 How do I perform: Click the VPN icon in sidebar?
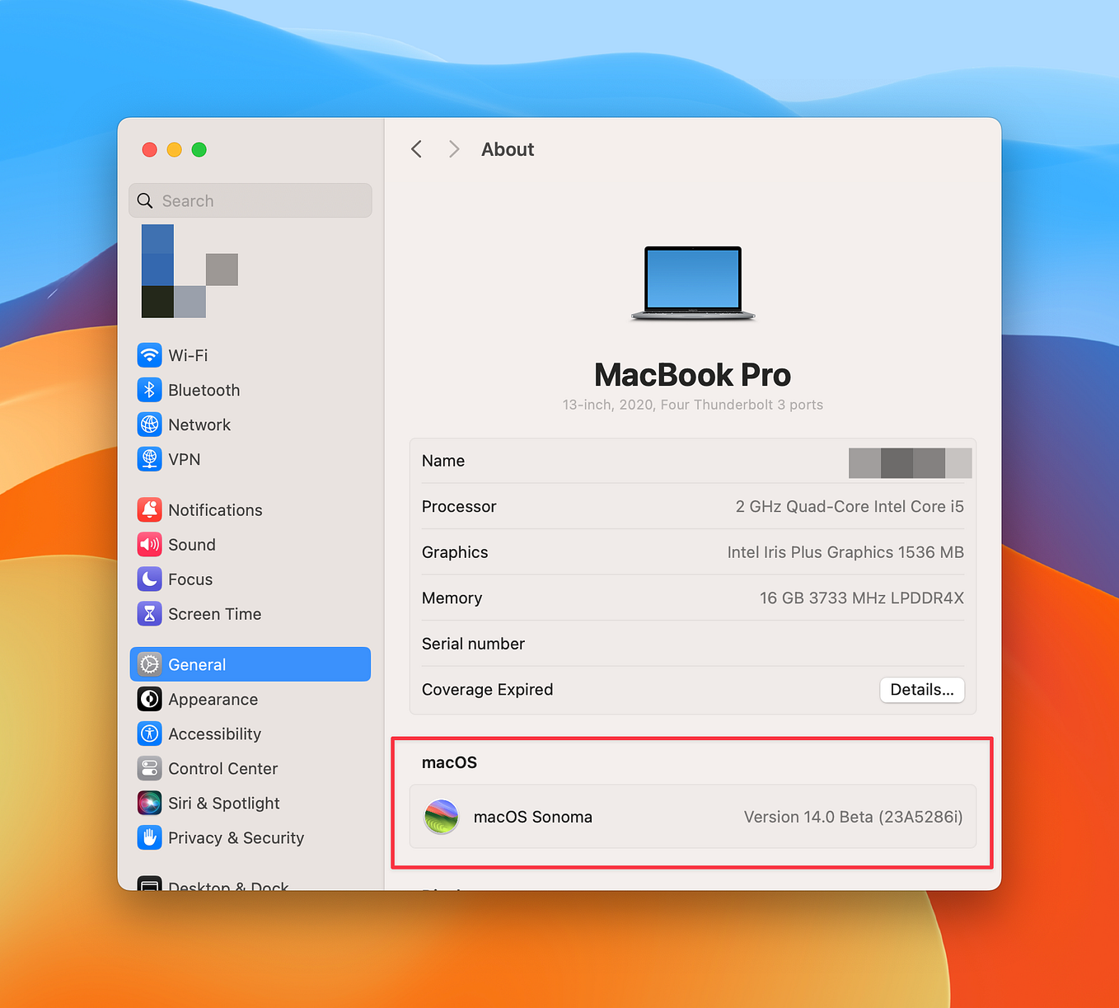149,459
